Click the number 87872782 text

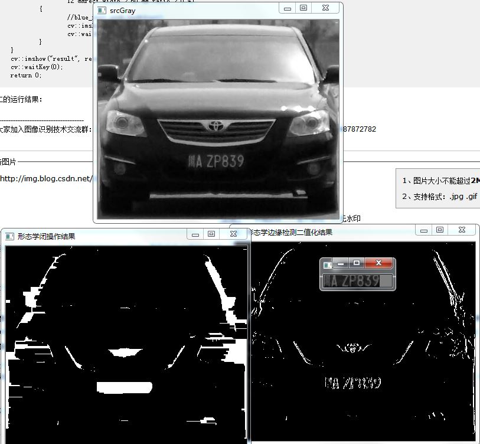[360, 129]
